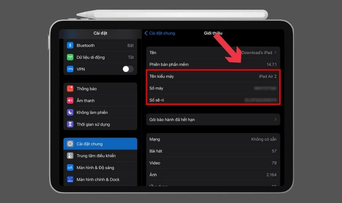Tap the songs count 57

(x=274, y=151)
